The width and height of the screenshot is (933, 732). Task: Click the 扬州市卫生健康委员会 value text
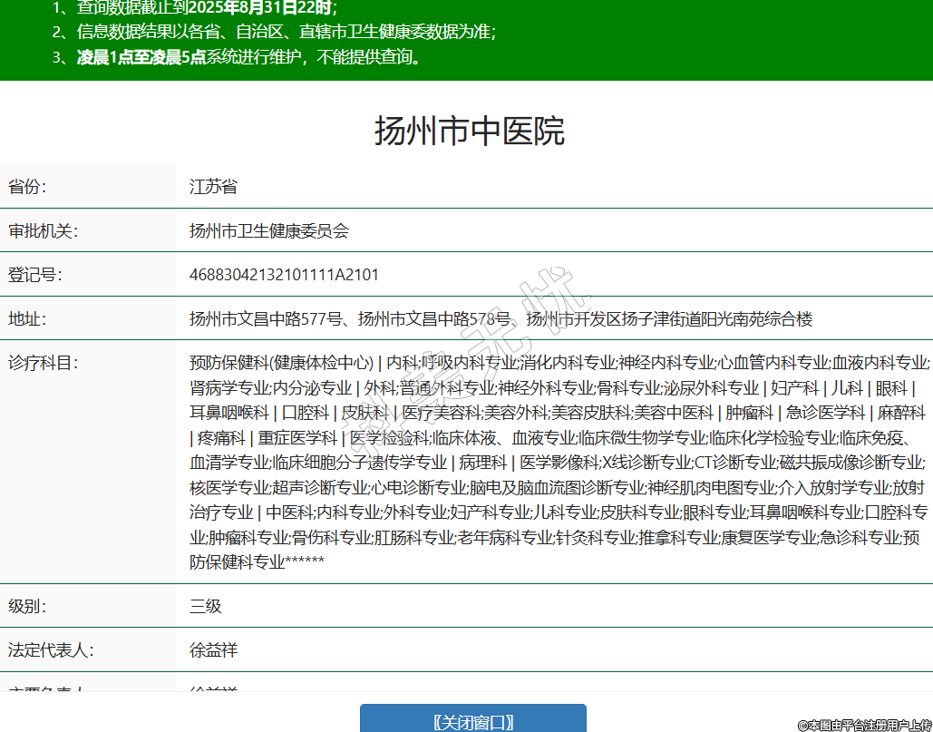pyautogui.click(x=268, y=231)
